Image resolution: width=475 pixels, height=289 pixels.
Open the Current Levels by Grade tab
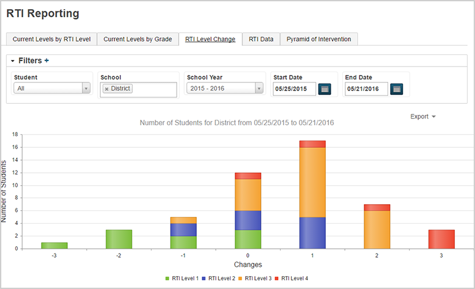(138, 39)
